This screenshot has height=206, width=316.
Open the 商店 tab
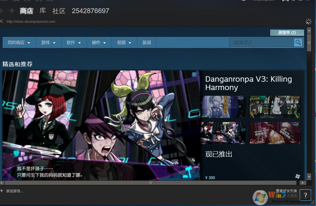[26, 11]
